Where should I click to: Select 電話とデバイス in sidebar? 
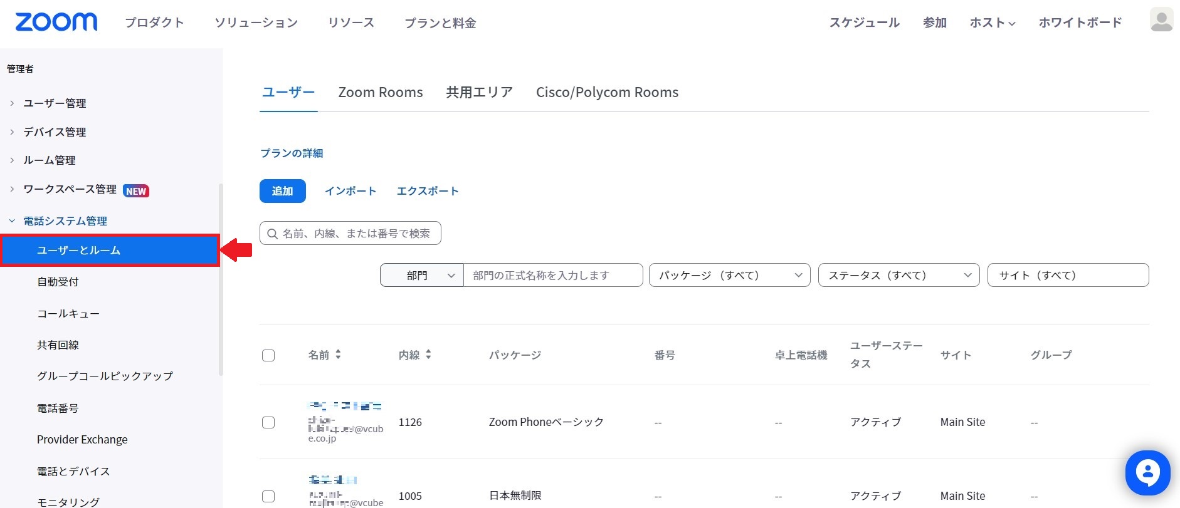pos(73,472)
